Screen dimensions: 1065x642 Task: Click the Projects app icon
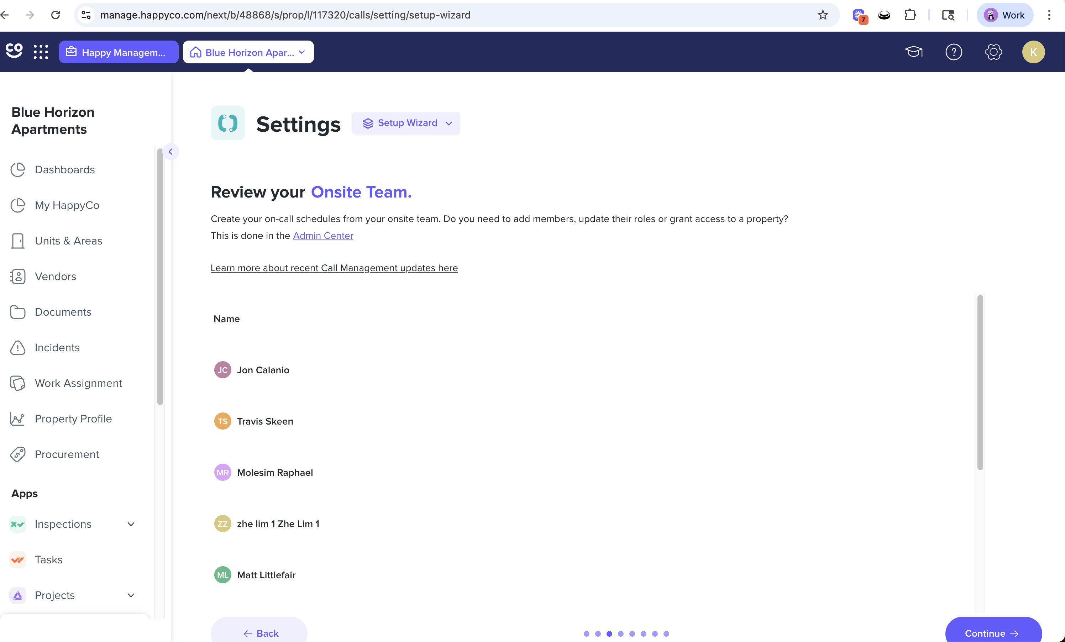click(x=18, y=595)
